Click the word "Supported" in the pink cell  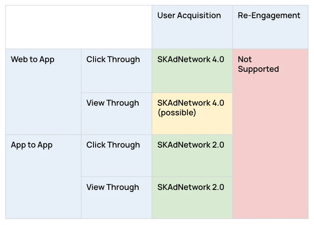258,69
